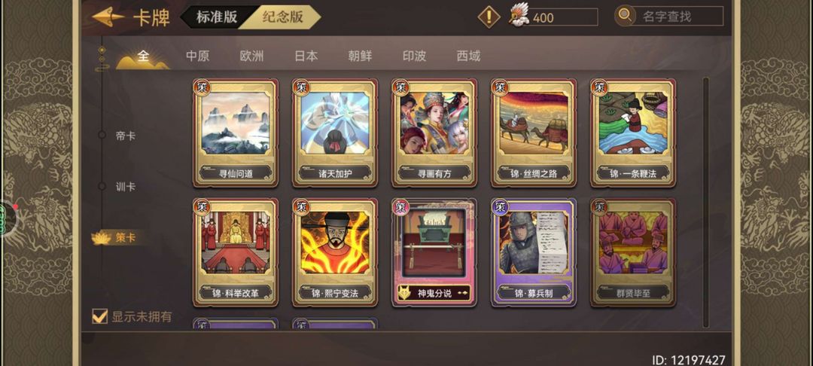Open the 西域 region tab

click(x=468, y=56)
